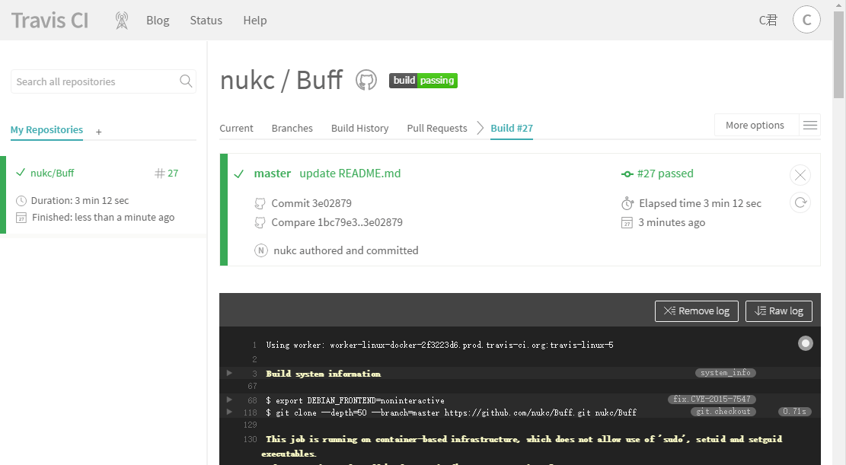Expand the git clone log line

click(229, 412)
